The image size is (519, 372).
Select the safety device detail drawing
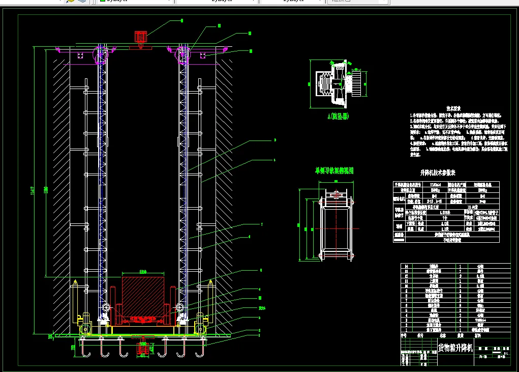pyautogui.click(x=338, y=84)
